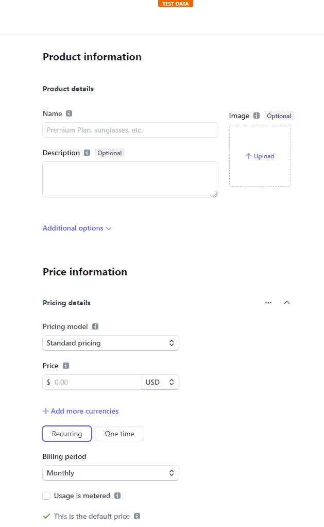
Task: Click the info icon next to Image
Action: pos(257,116)
